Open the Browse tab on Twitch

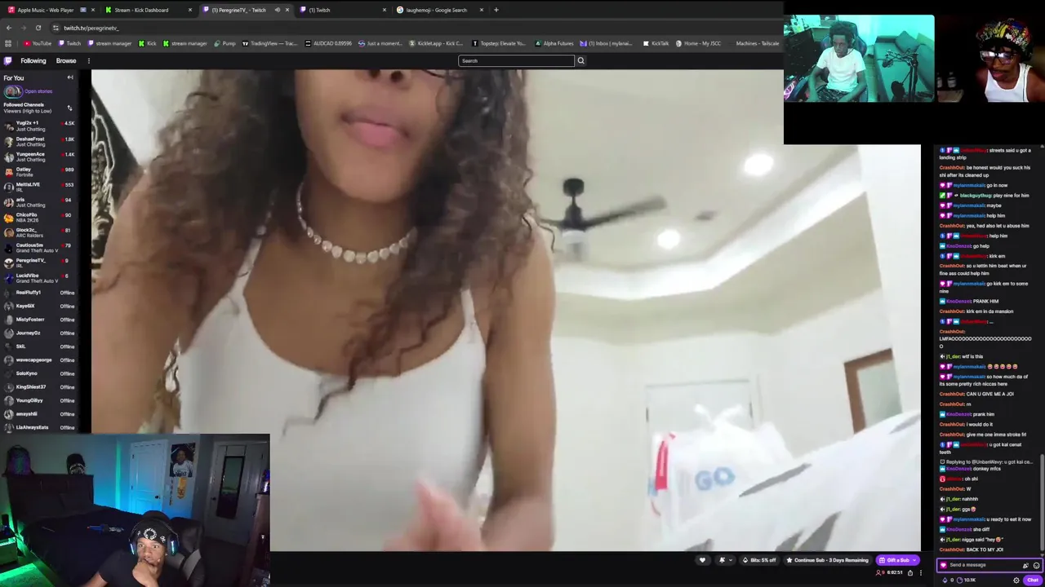[66, 60]
